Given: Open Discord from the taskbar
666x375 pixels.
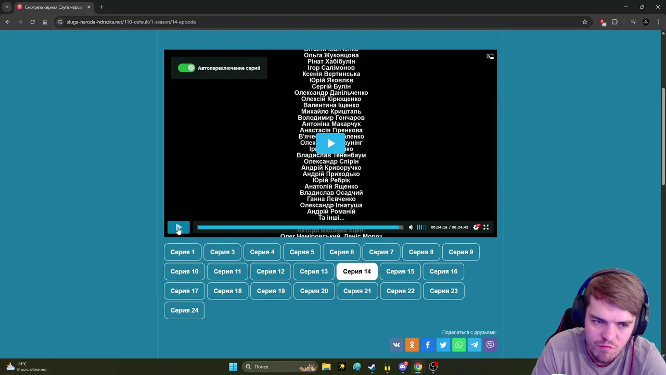Looking at the screenshot, I should pyautogui.click(x=403, y=367).
